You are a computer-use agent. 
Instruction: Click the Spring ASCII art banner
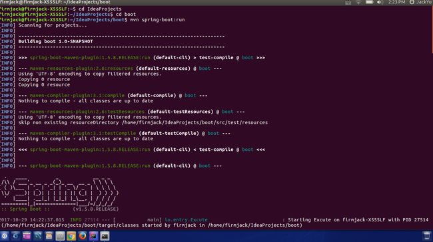59,192
